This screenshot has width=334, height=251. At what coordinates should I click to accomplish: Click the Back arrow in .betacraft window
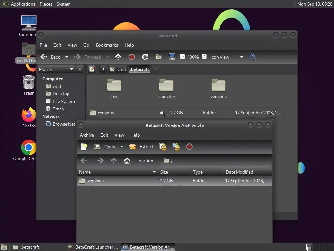44,57
